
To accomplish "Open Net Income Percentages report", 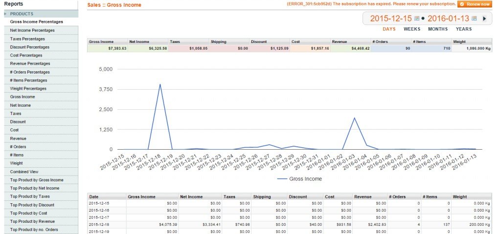I will point(32,30).
